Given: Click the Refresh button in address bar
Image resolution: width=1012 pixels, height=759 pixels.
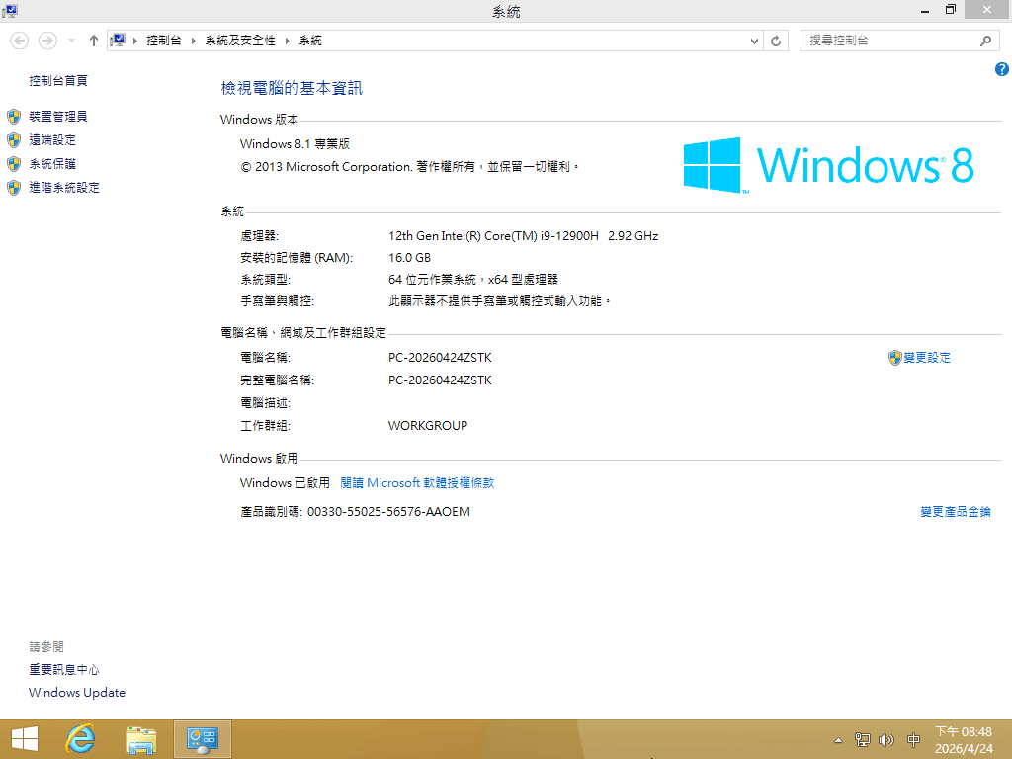Looking at the screenshot, I should [777, 41].
